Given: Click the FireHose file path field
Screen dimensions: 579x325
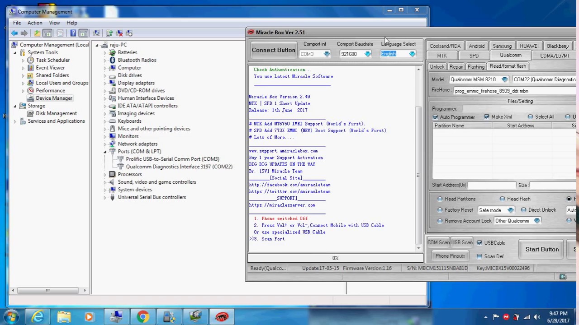Looking at the screenshot, I should [515, 91].
